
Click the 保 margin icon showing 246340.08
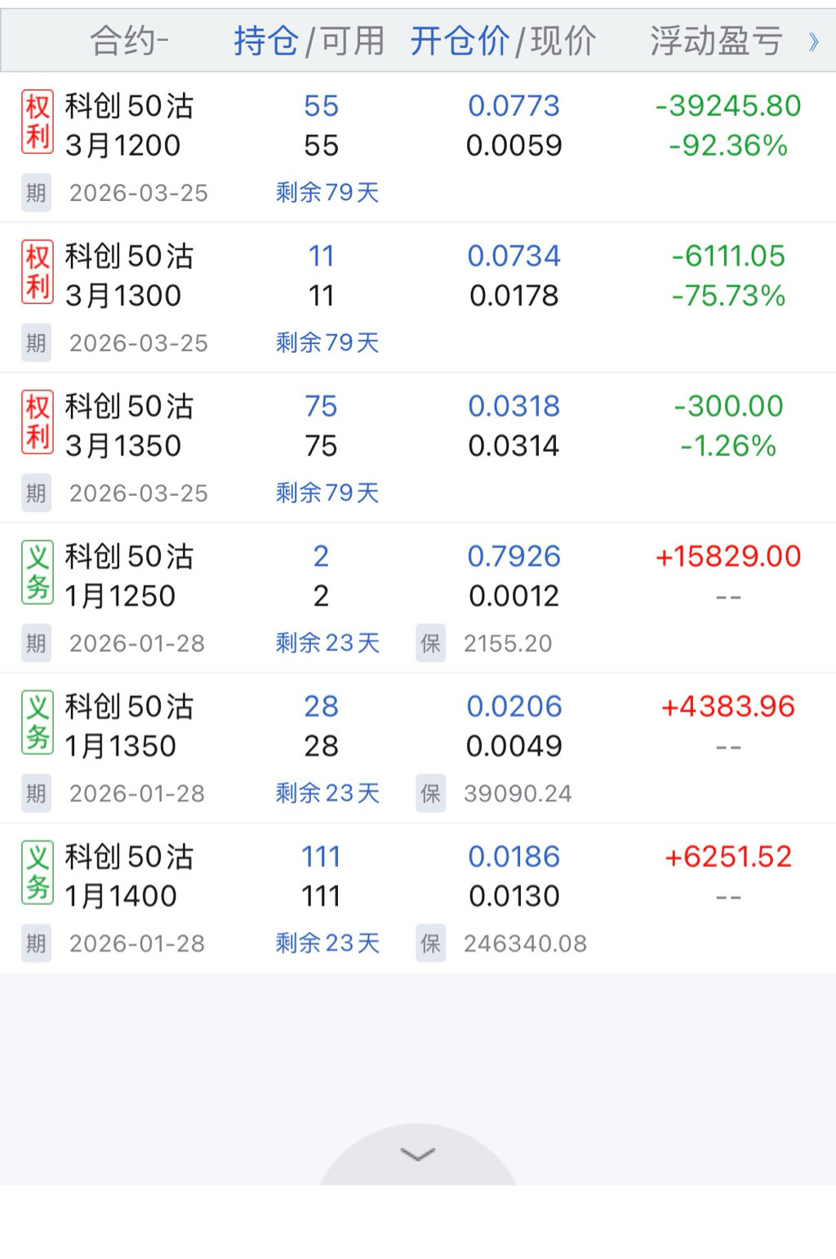click(430, 944)
